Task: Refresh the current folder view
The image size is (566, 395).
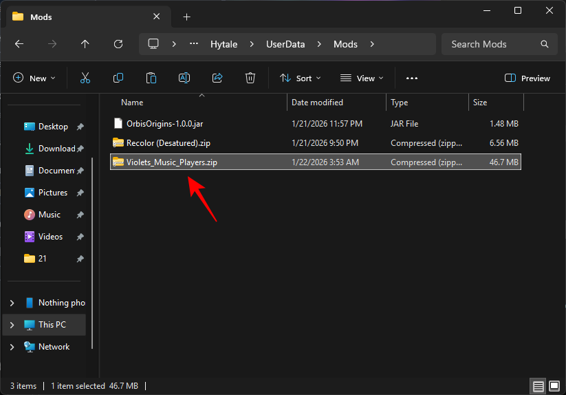Action: pyautogui.click(x=118, y=44)
